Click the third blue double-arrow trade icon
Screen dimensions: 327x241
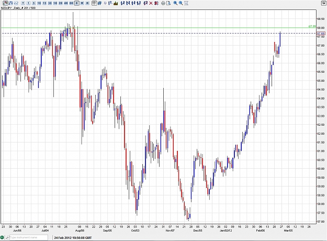133,3
